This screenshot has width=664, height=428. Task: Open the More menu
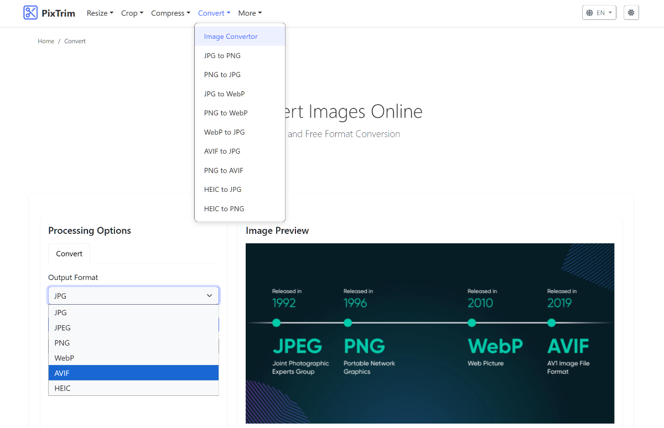pos(250,13)
